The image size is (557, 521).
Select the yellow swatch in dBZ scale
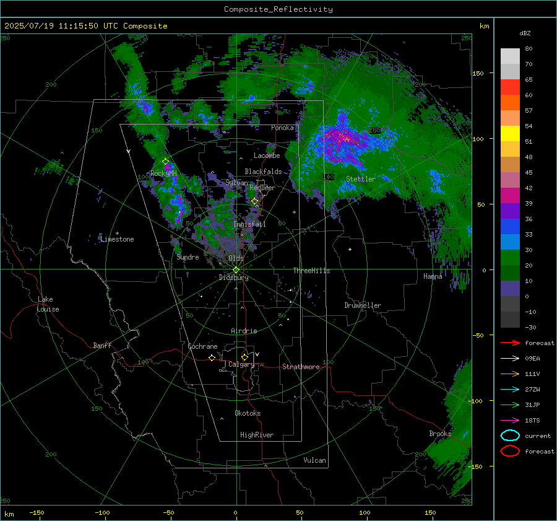coord(510,134)
